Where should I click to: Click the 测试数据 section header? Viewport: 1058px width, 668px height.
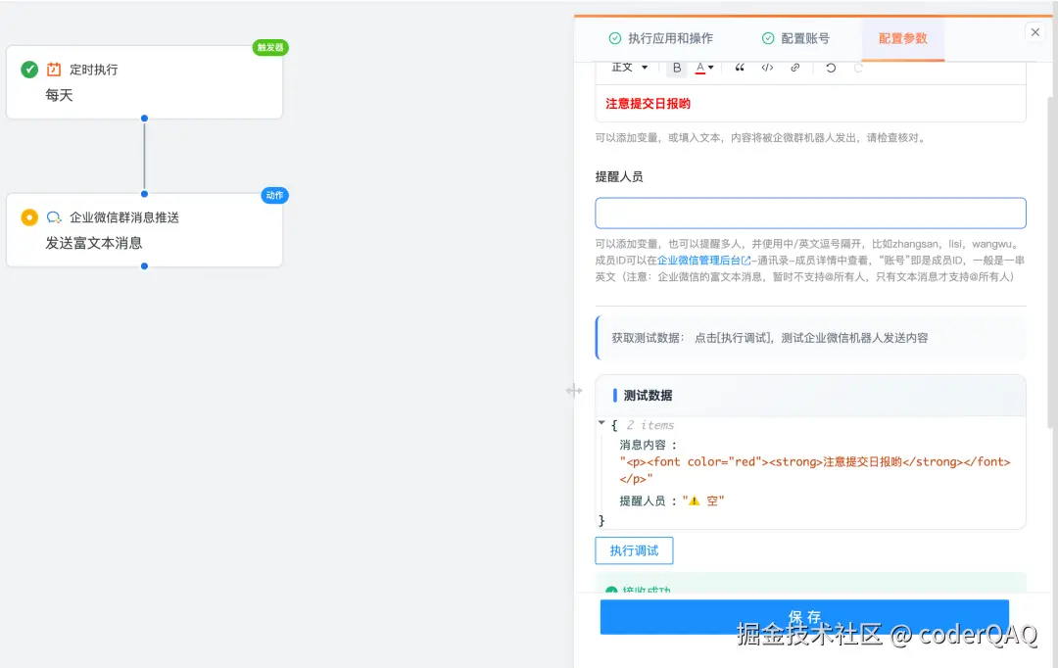tap(810, 396)
